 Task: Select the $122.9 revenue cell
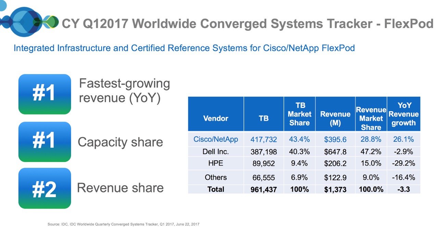pyautogui.click(x=335, y=177)
